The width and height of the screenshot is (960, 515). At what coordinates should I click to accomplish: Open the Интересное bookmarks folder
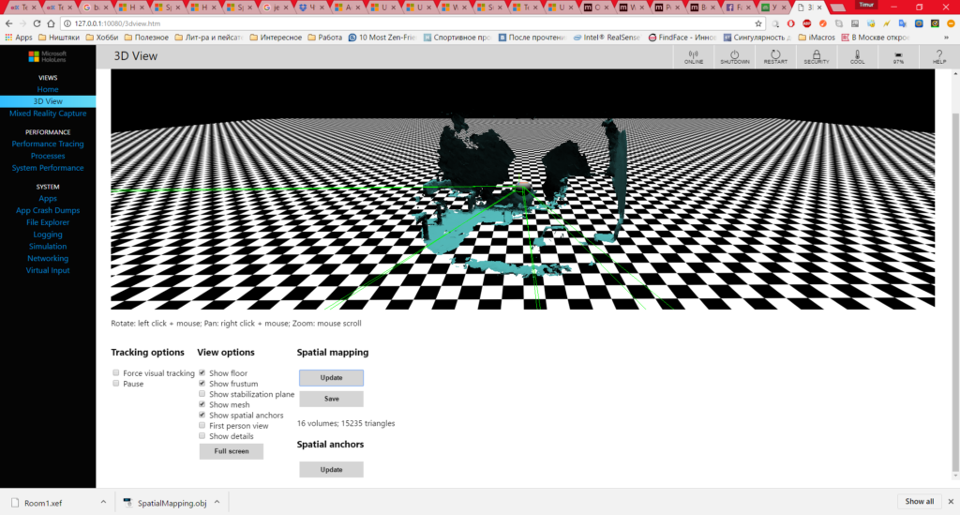[276, 38]
